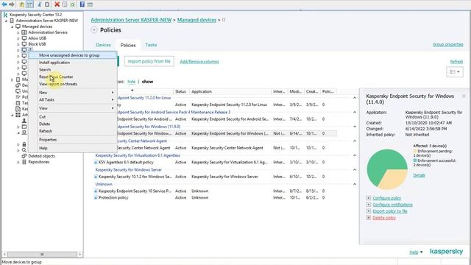471x265 pixels.
Task: Click the magnifier icon in the tree
Action: (x=24, y=150)
